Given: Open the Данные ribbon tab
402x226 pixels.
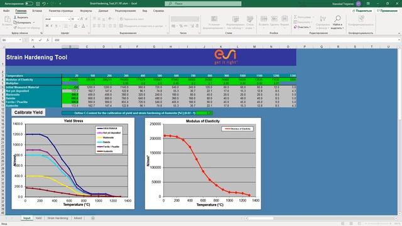Looking at the screenshot, I should coord(103,11).
